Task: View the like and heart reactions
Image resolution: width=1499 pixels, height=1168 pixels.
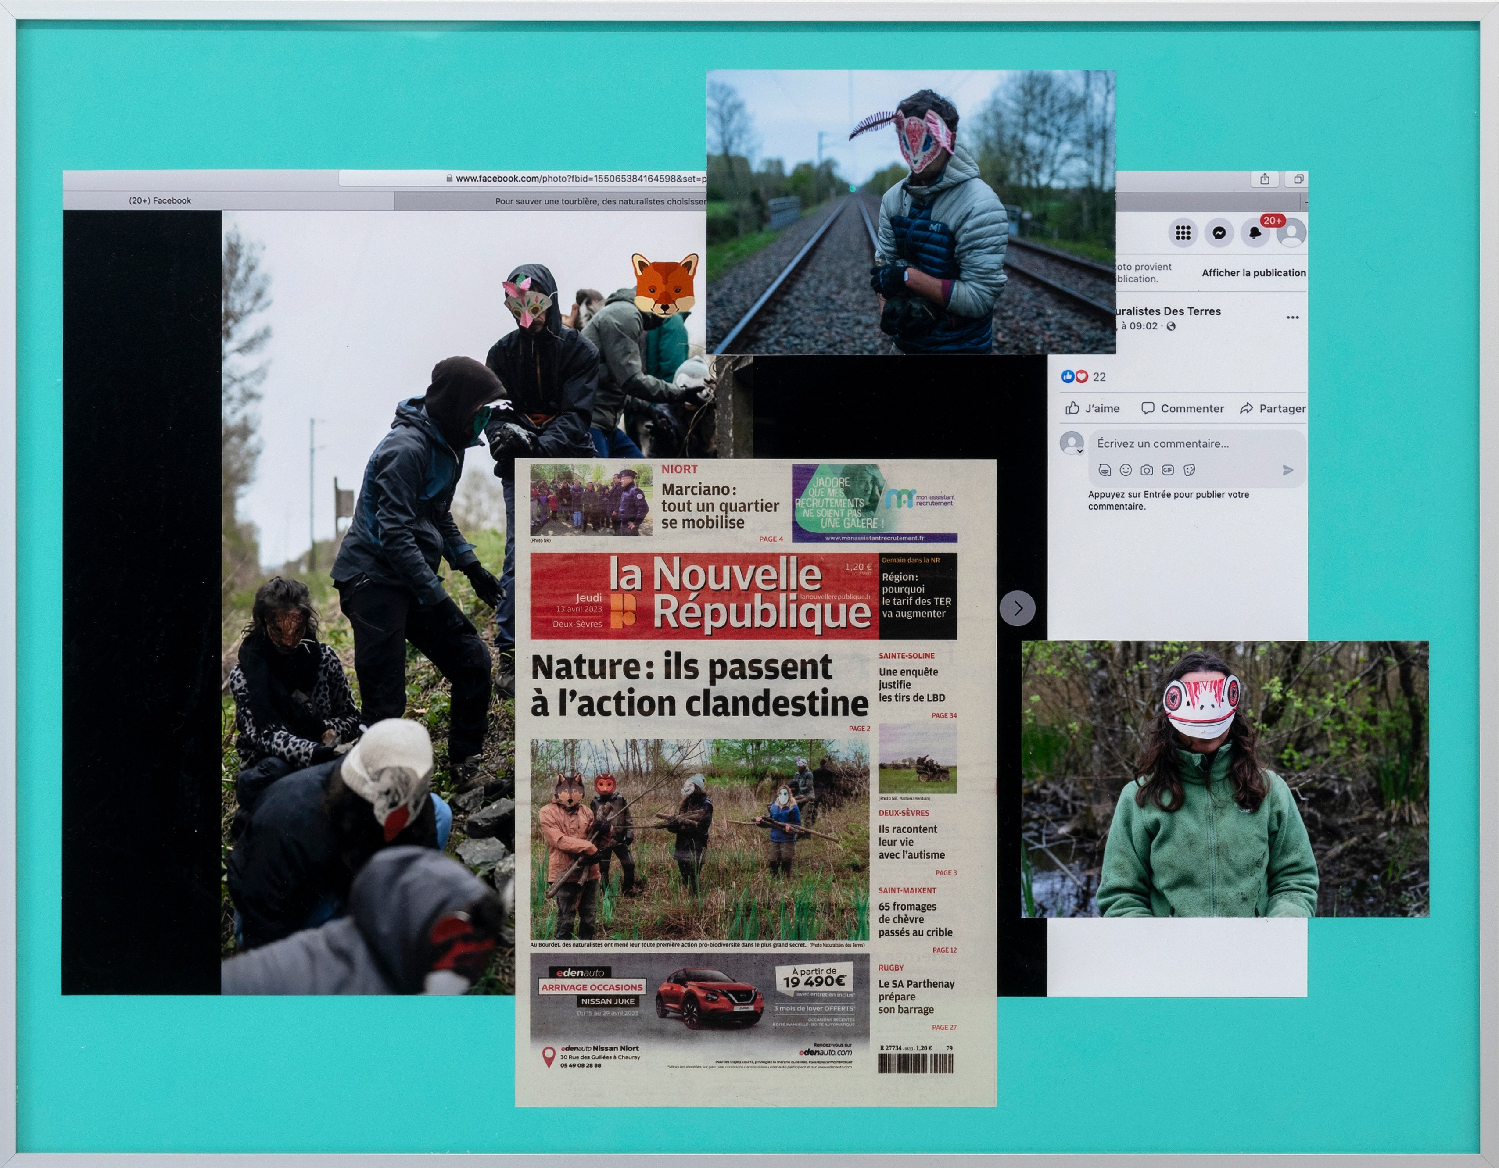Action: (1075, 376)
